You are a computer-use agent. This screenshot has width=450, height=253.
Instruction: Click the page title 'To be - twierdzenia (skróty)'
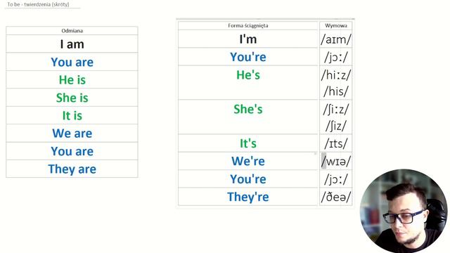(38, 4)
